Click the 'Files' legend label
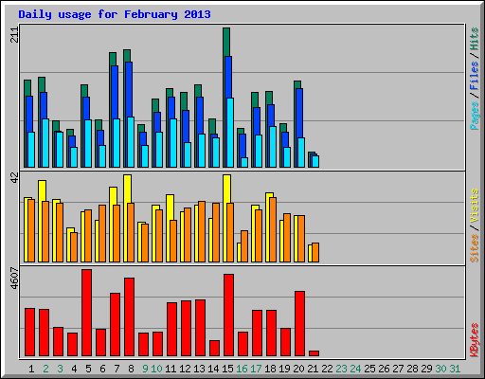Viewport: 485px width, 379px height. (x=474, y=76)
